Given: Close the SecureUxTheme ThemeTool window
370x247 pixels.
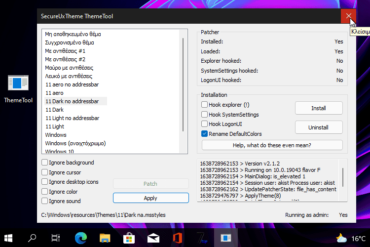Looking at the screenshot, I should [348, 16].
